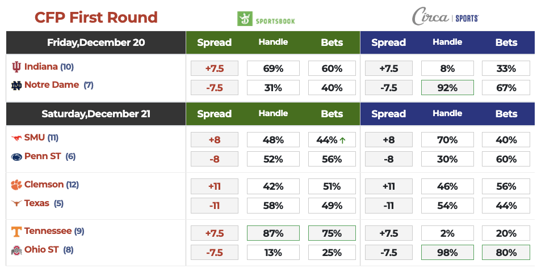Click the Notre Dame team logo

[16, 86]
